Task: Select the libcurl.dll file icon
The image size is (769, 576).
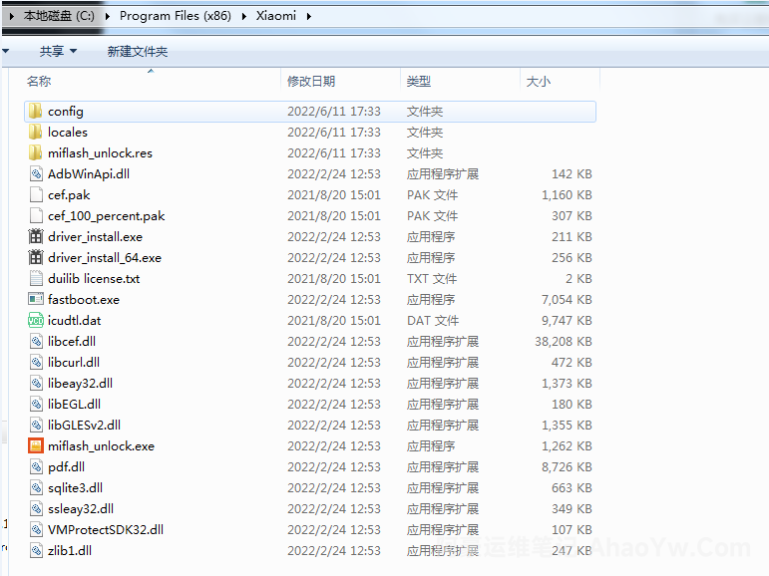Action: click(36, 363)
